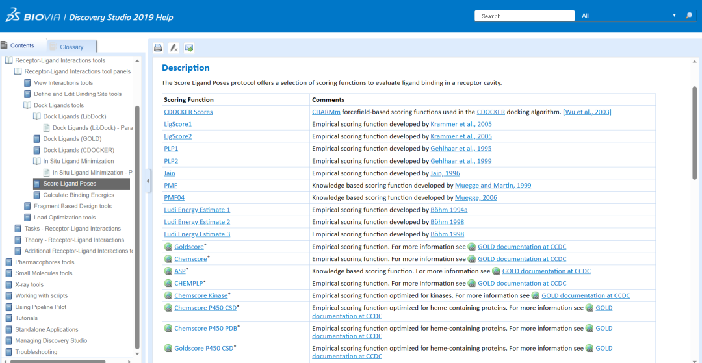Click book icon of Tutorials
This screenshot has height=363, width=702.
pos(8,318)
